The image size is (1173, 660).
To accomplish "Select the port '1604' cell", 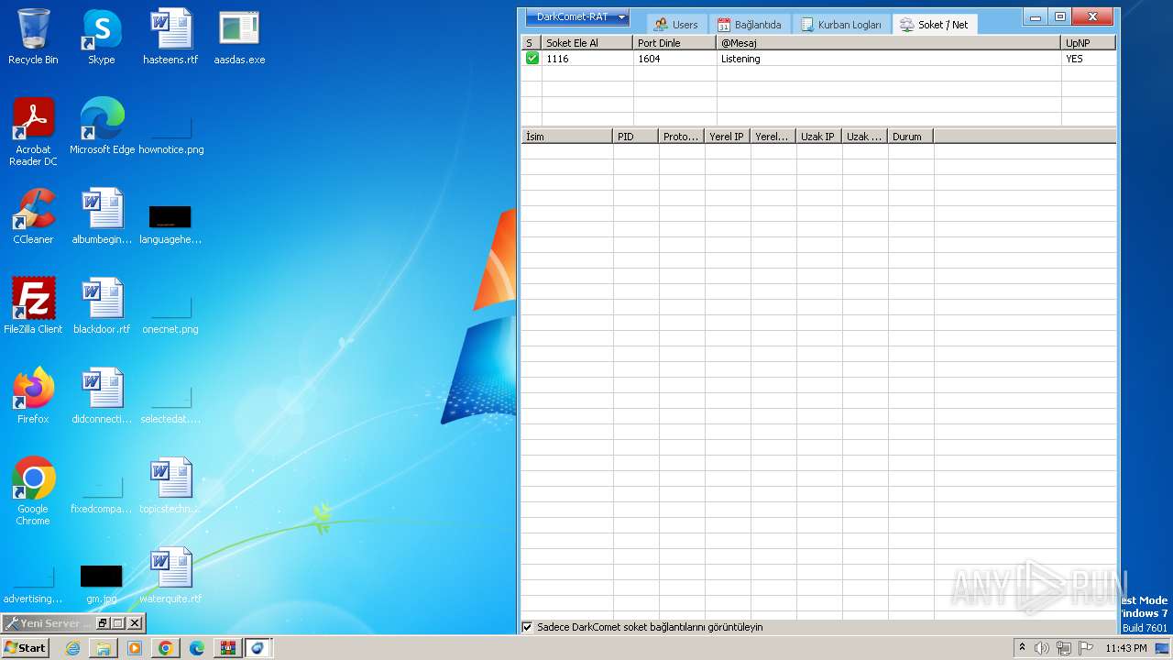I will (x=675, y=59).
